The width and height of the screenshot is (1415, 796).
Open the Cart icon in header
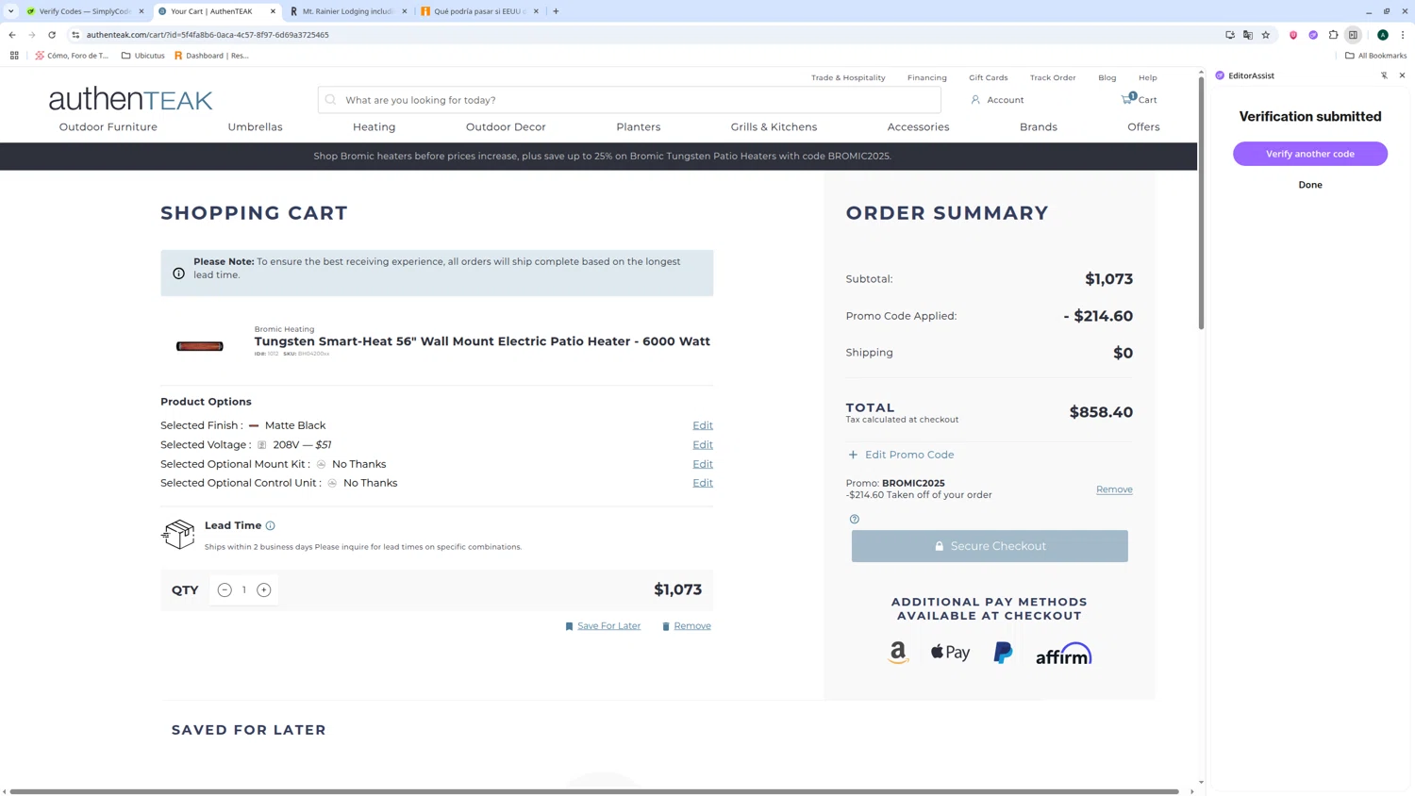tap(1139, 99)
